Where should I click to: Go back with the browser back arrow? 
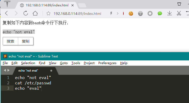pos(6,13)
